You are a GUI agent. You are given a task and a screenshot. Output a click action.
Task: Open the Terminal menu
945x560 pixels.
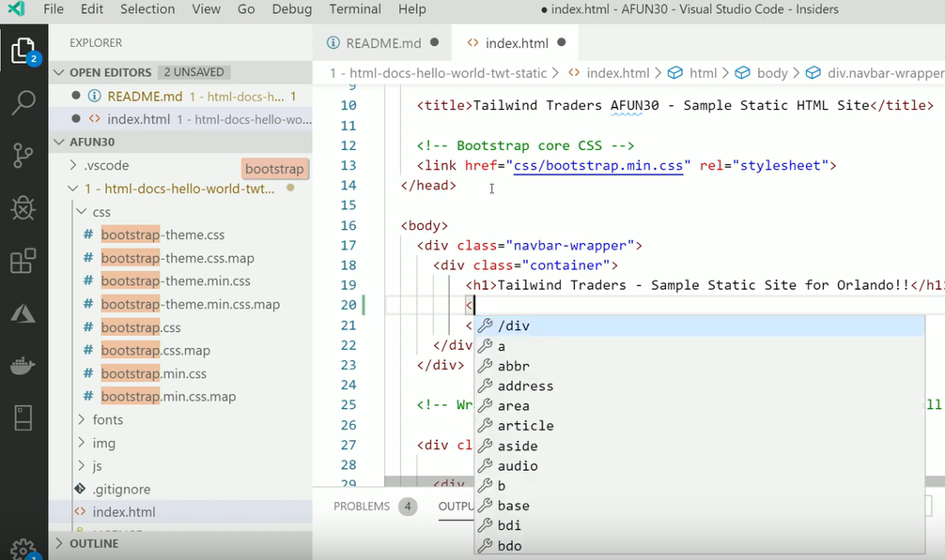[x=354, y=9]
